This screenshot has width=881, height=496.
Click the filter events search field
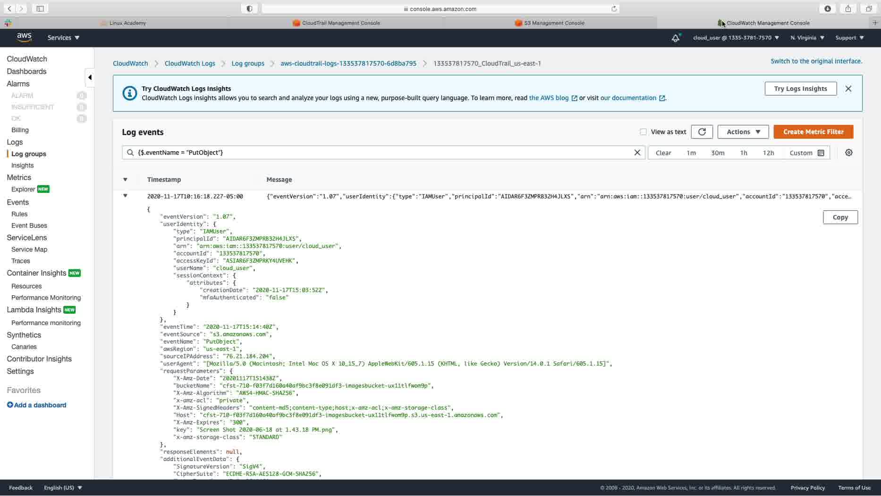(383, 153)
